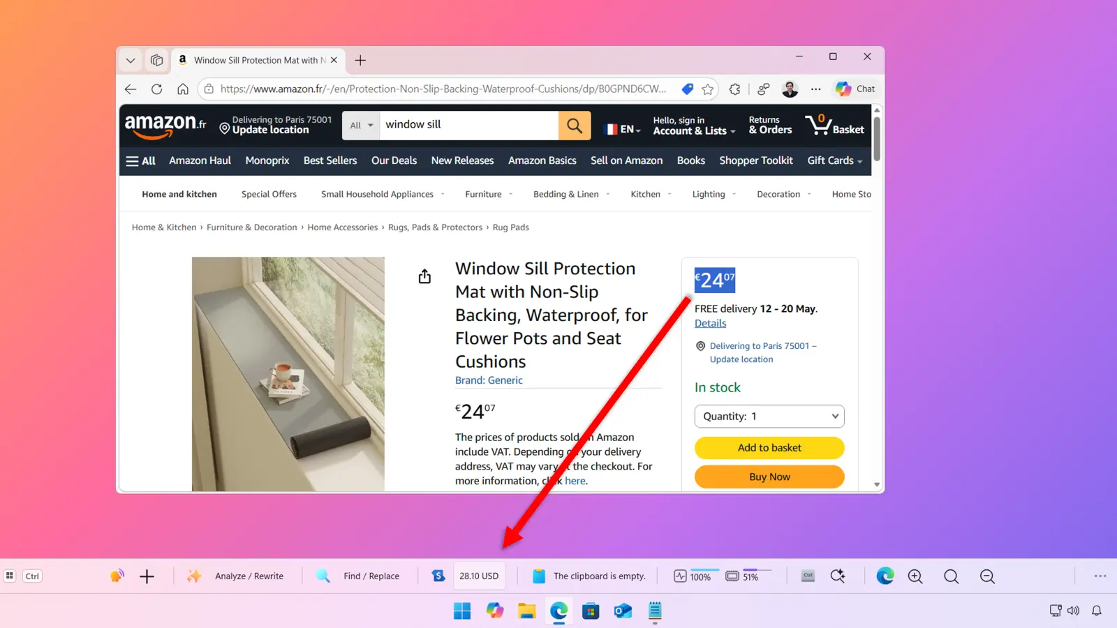Open Copilot Chat in Edge

point(855,89)
